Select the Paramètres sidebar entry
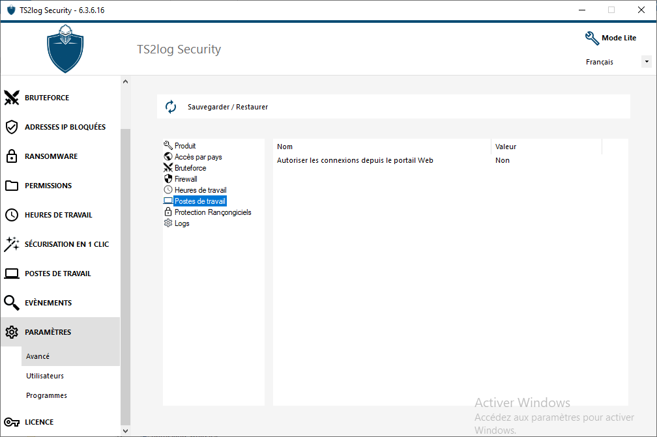 tap(61, 332)
